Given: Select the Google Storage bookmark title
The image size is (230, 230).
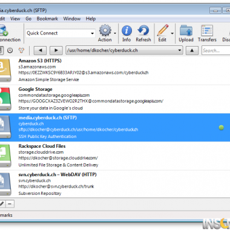Looking at the screenshot, I should [x=35, y=89].
